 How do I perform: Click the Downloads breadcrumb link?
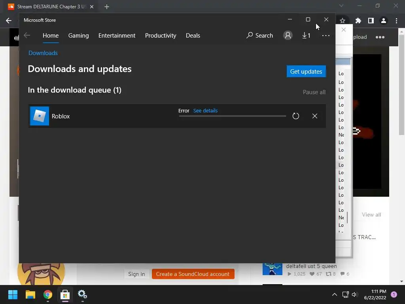point(43,53)
